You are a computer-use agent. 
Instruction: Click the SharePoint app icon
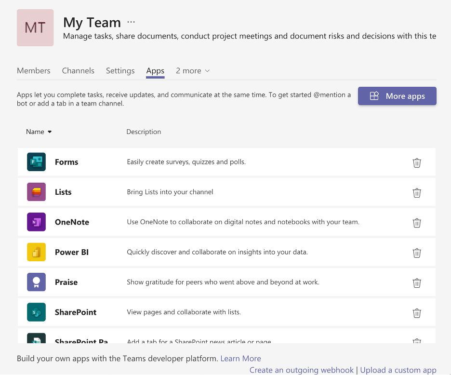click(36, 312)
